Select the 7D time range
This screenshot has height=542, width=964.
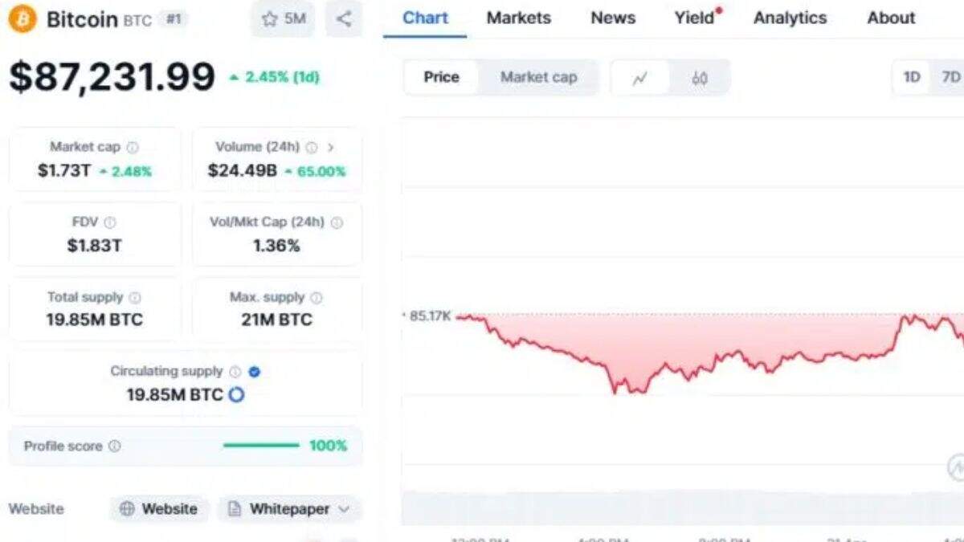950,77
